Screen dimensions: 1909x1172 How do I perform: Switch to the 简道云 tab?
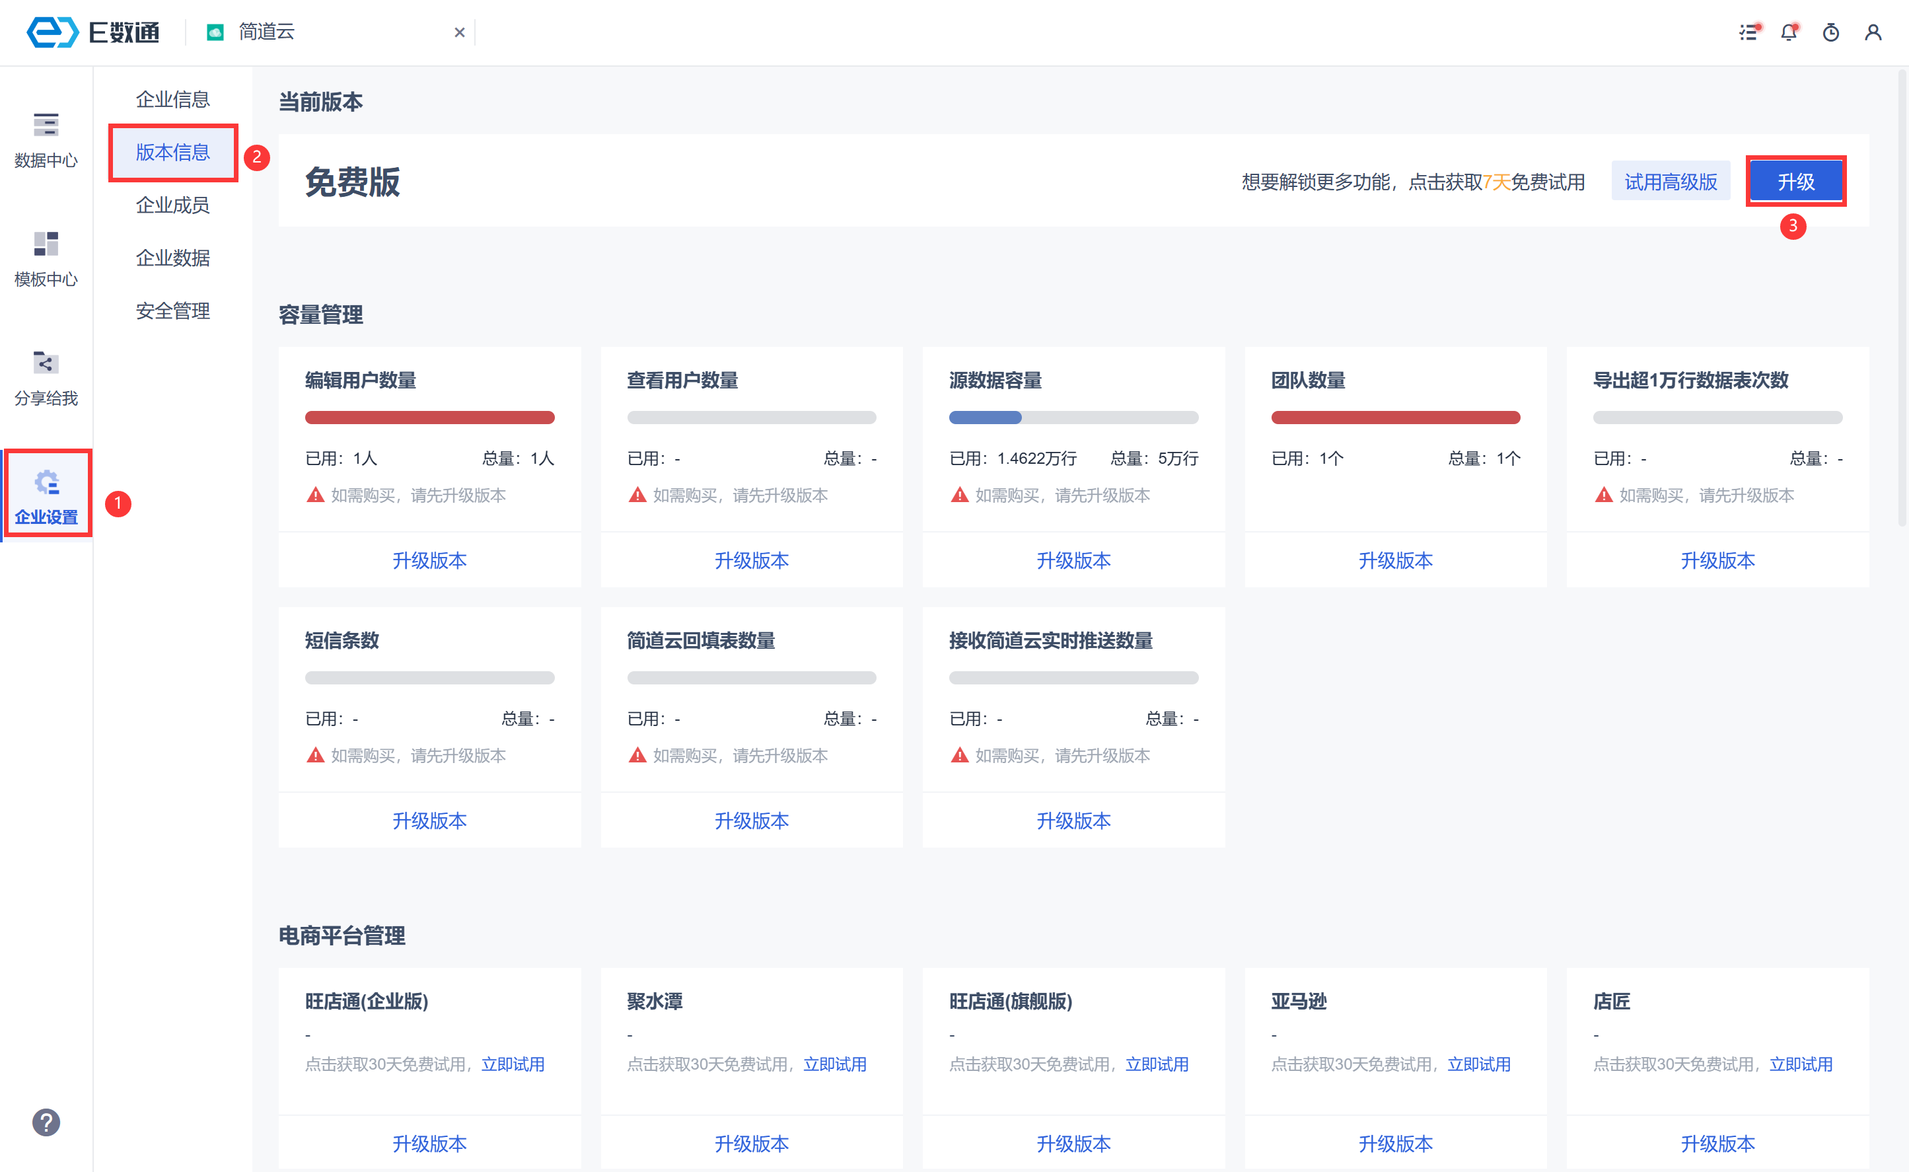(266, 32)
